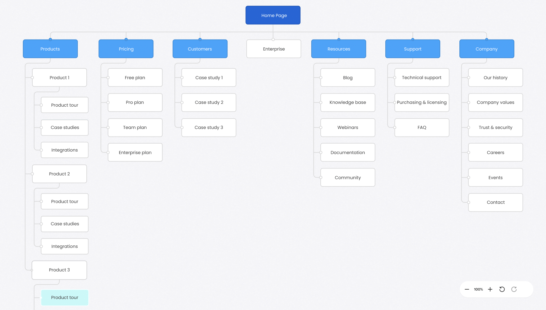The height and width of the screenshot is (310, 546).
Task: Click the connector dot atop Customers node
Action: 200,40
